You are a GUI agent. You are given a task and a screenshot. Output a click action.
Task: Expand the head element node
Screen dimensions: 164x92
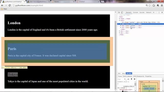click(x=119, y=19)
